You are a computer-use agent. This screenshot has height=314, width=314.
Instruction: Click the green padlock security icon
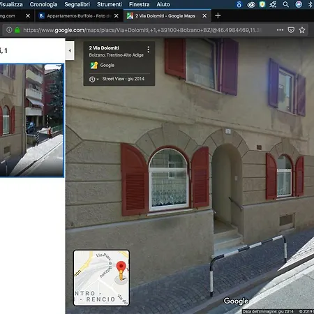[17, 30]
